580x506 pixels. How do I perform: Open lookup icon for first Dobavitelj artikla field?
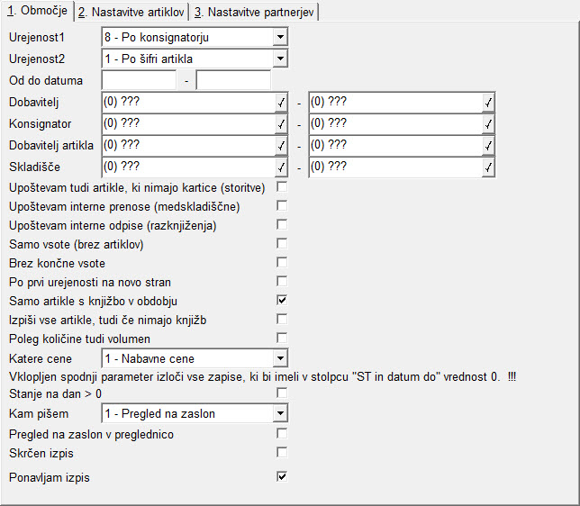click(281, 145)
